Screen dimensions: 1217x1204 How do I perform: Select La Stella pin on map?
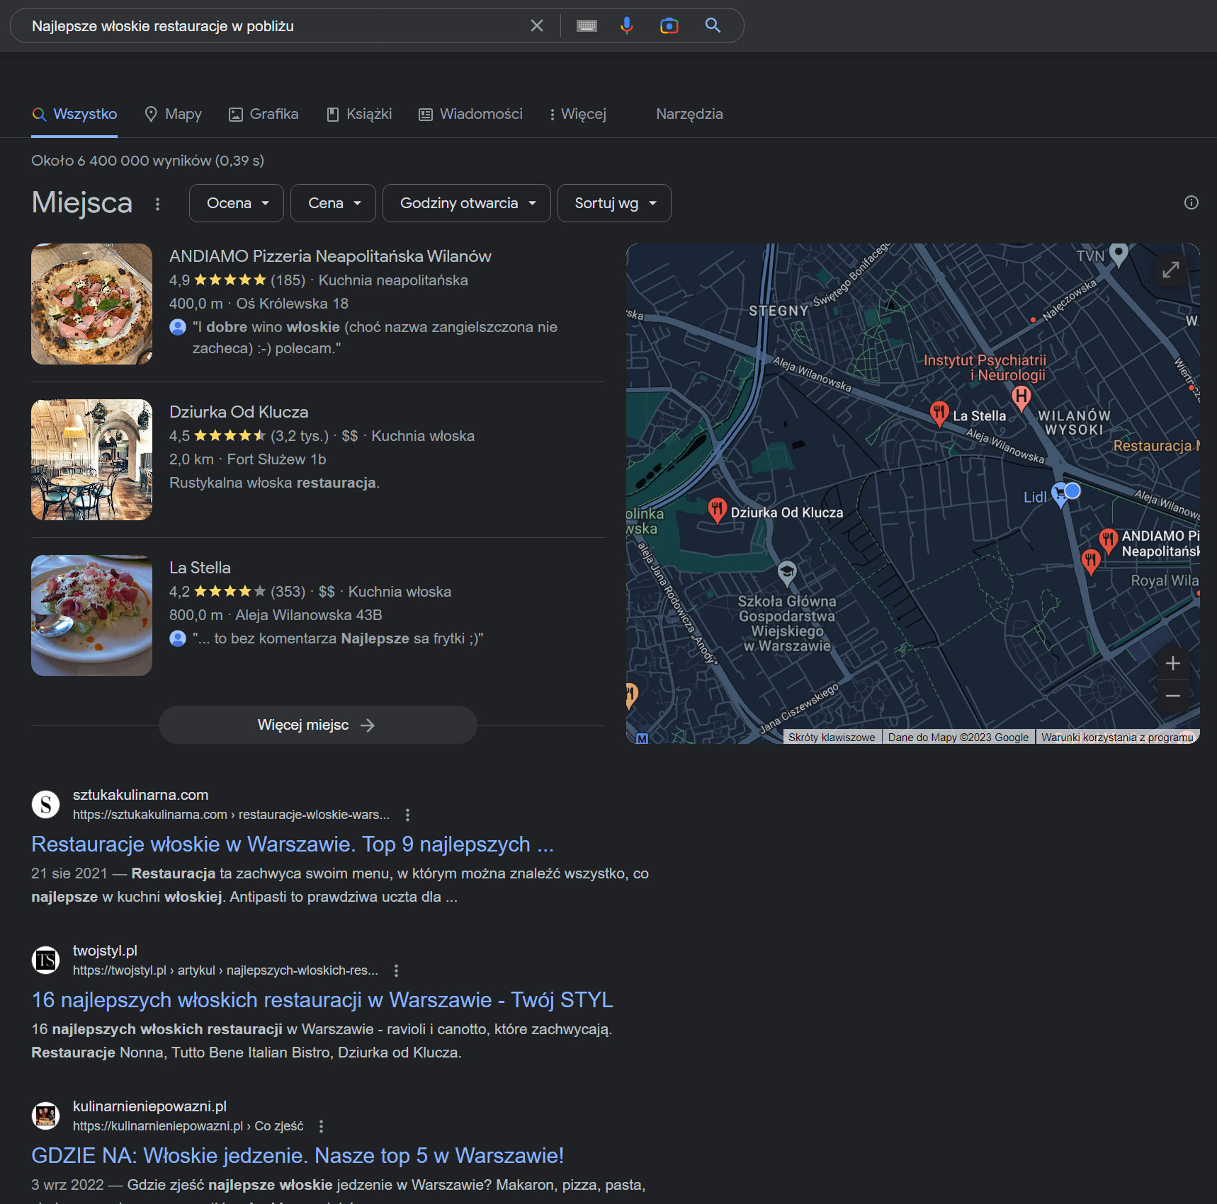click(x=939, y=413)
